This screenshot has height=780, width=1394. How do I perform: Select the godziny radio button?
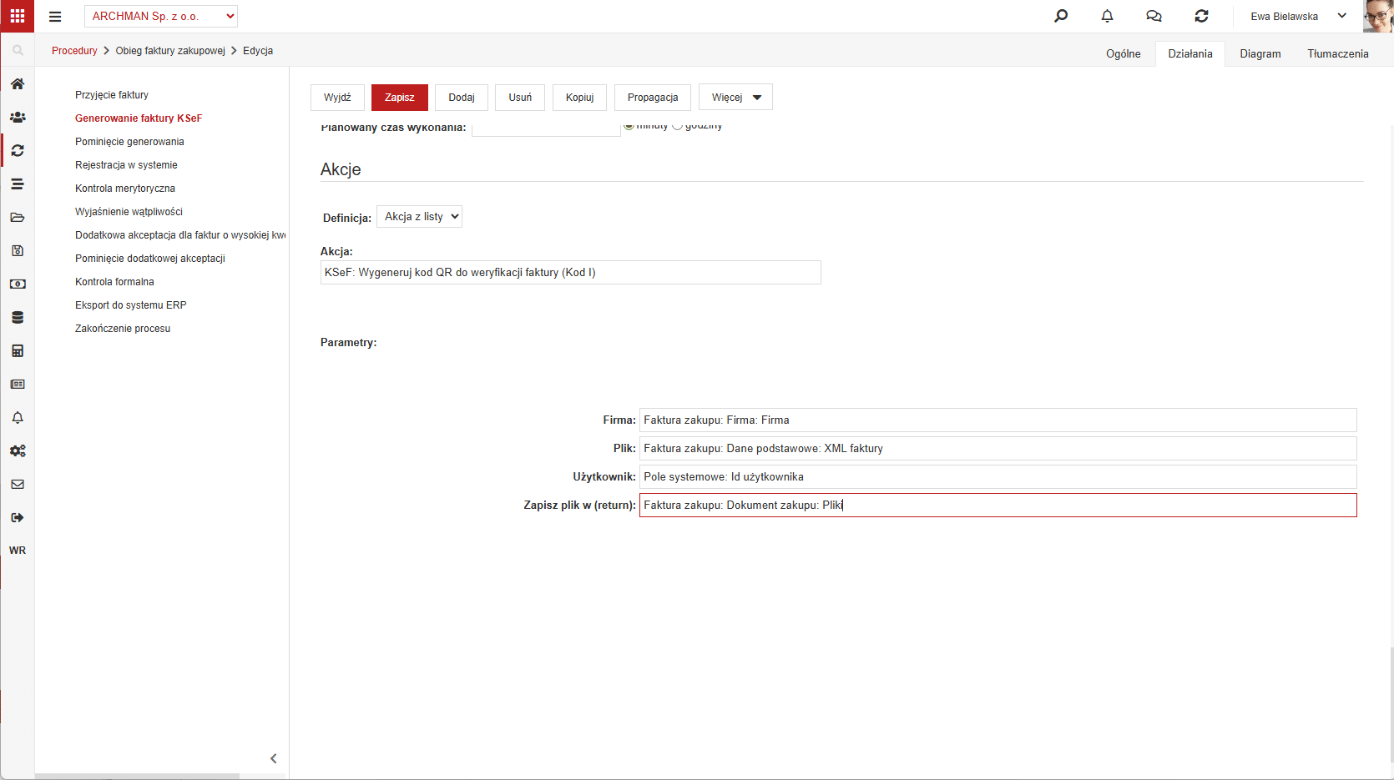[x=678, y=126]
